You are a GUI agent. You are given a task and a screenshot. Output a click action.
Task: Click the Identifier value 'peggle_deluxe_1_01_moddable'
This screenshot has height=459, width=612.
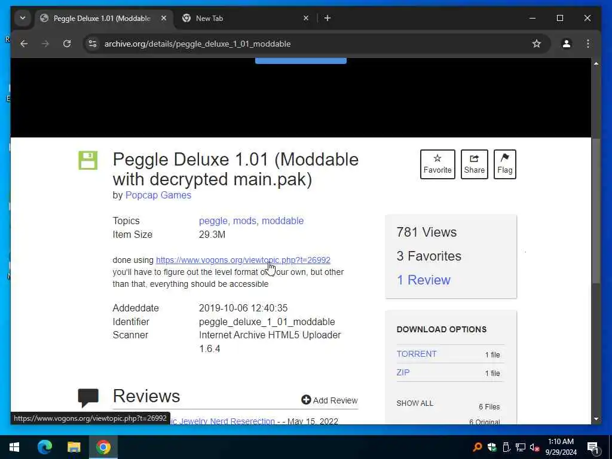(267, 322)
